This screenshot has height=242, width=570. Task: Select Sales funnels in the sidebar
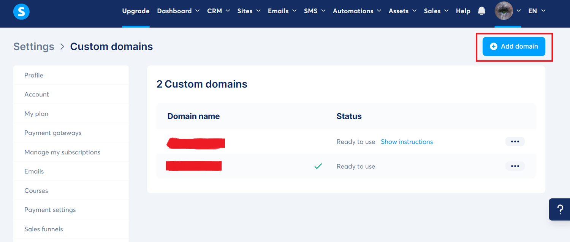(44, 229)
